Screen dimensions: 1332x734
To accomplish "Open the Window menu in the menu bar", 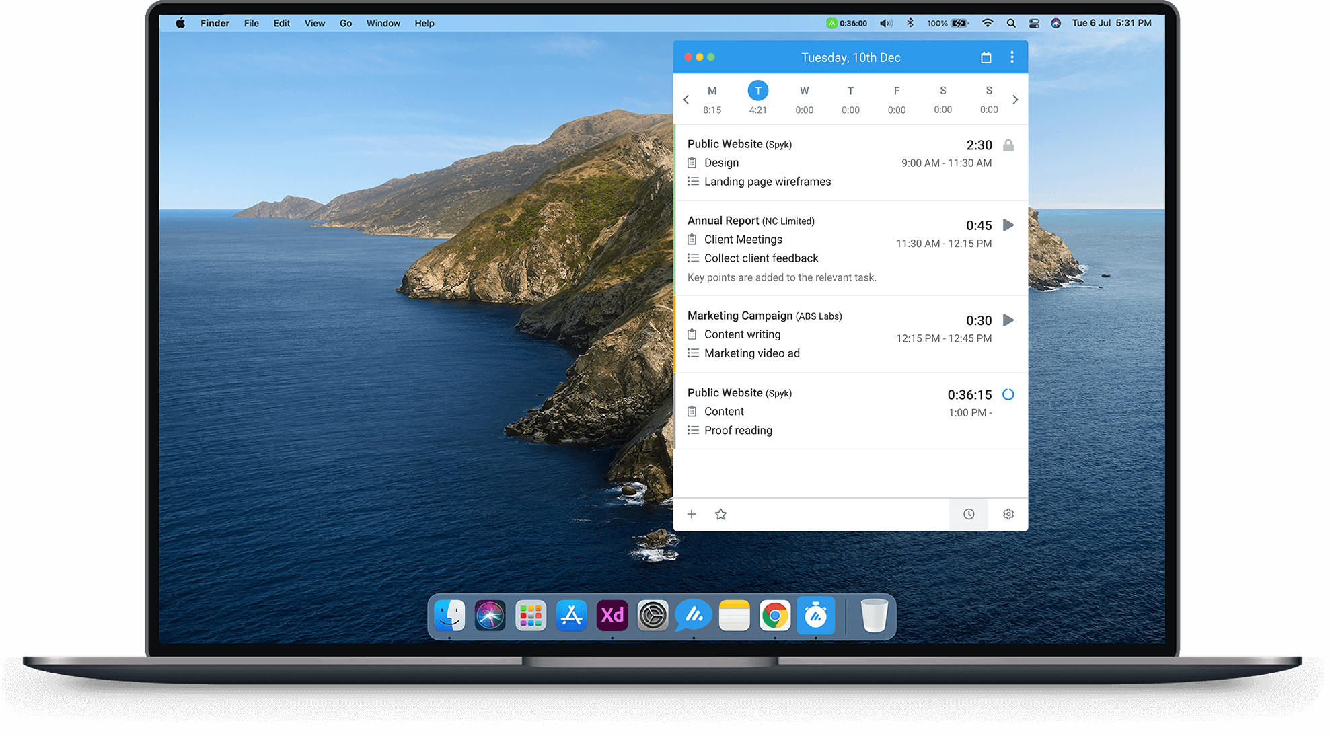I will pos(383,22).
